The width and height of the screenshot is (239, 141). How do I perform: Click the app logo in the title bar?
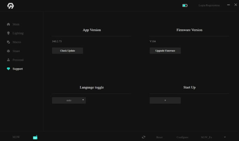(x=10, y=6)
